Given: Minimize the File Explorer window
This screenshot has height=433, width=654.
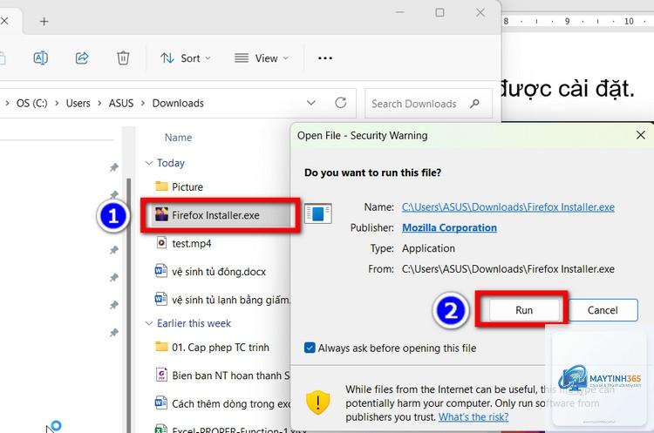Looking at the screenshot, I should [400, 12].
